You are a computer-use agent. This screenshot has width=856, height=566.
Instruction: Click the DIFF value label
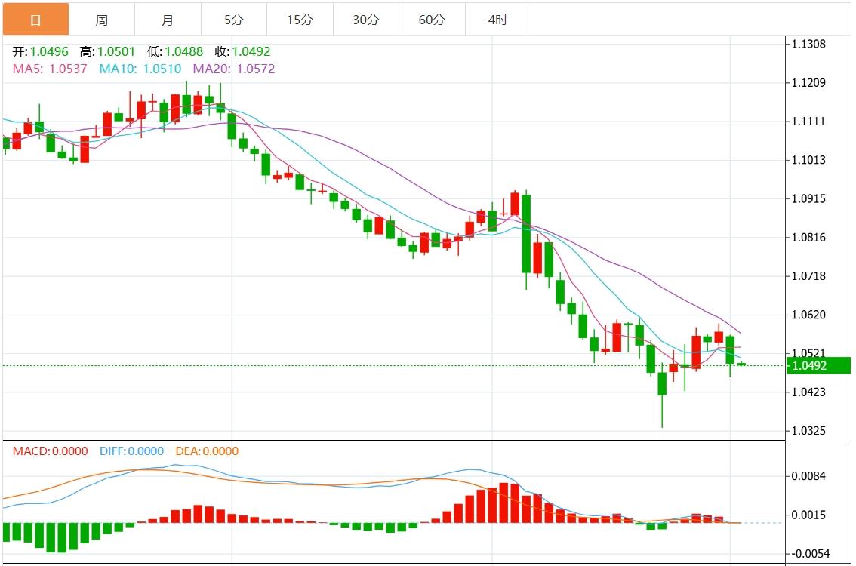coord(131,451)
